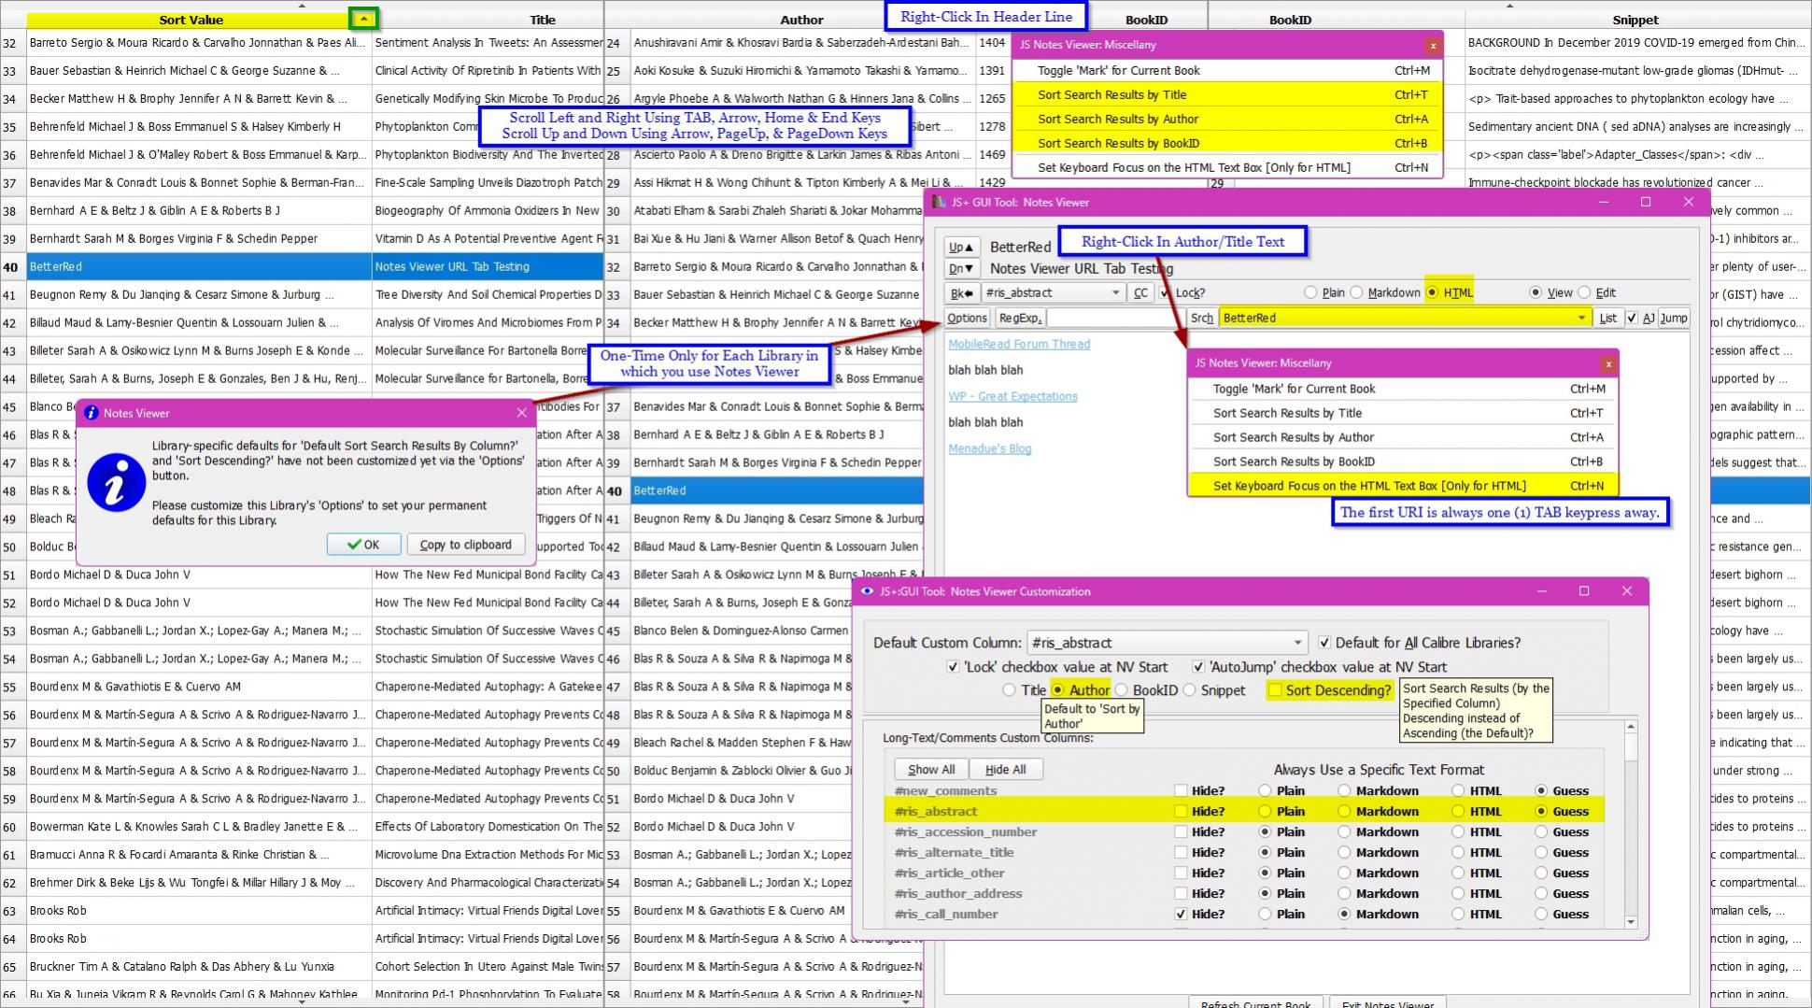Click Hide All in Customization window
Image resolution: width=1812 pixels, height=1008 pixels.
click(1005, 770)
